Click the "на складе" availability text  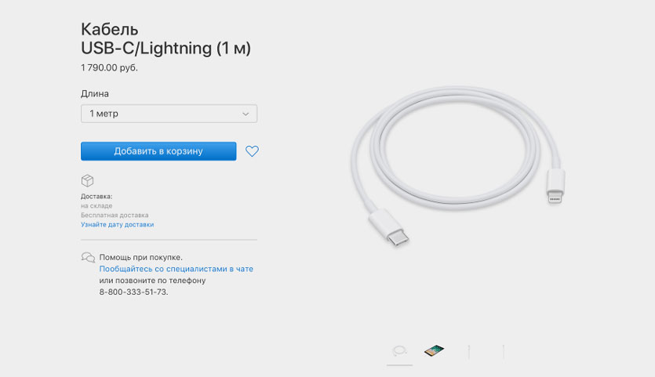96,205
